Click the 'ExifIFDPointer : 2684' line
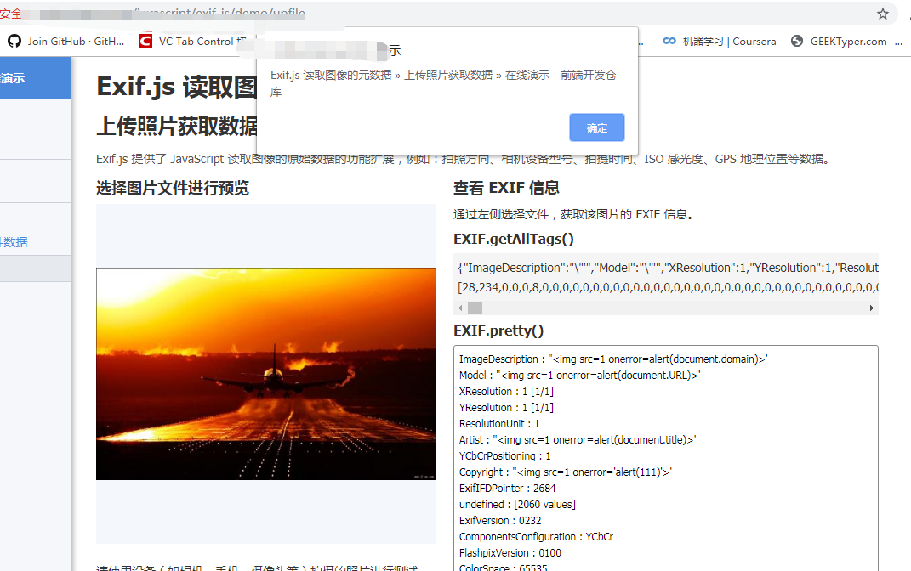The image size is (911, 571). (x=507, y=489)
